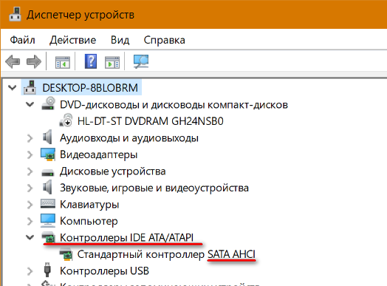Image resolution: width=387 pixels, height=286 pixels.
Task: Open the Справка menu
Action: tap(165, 40)
